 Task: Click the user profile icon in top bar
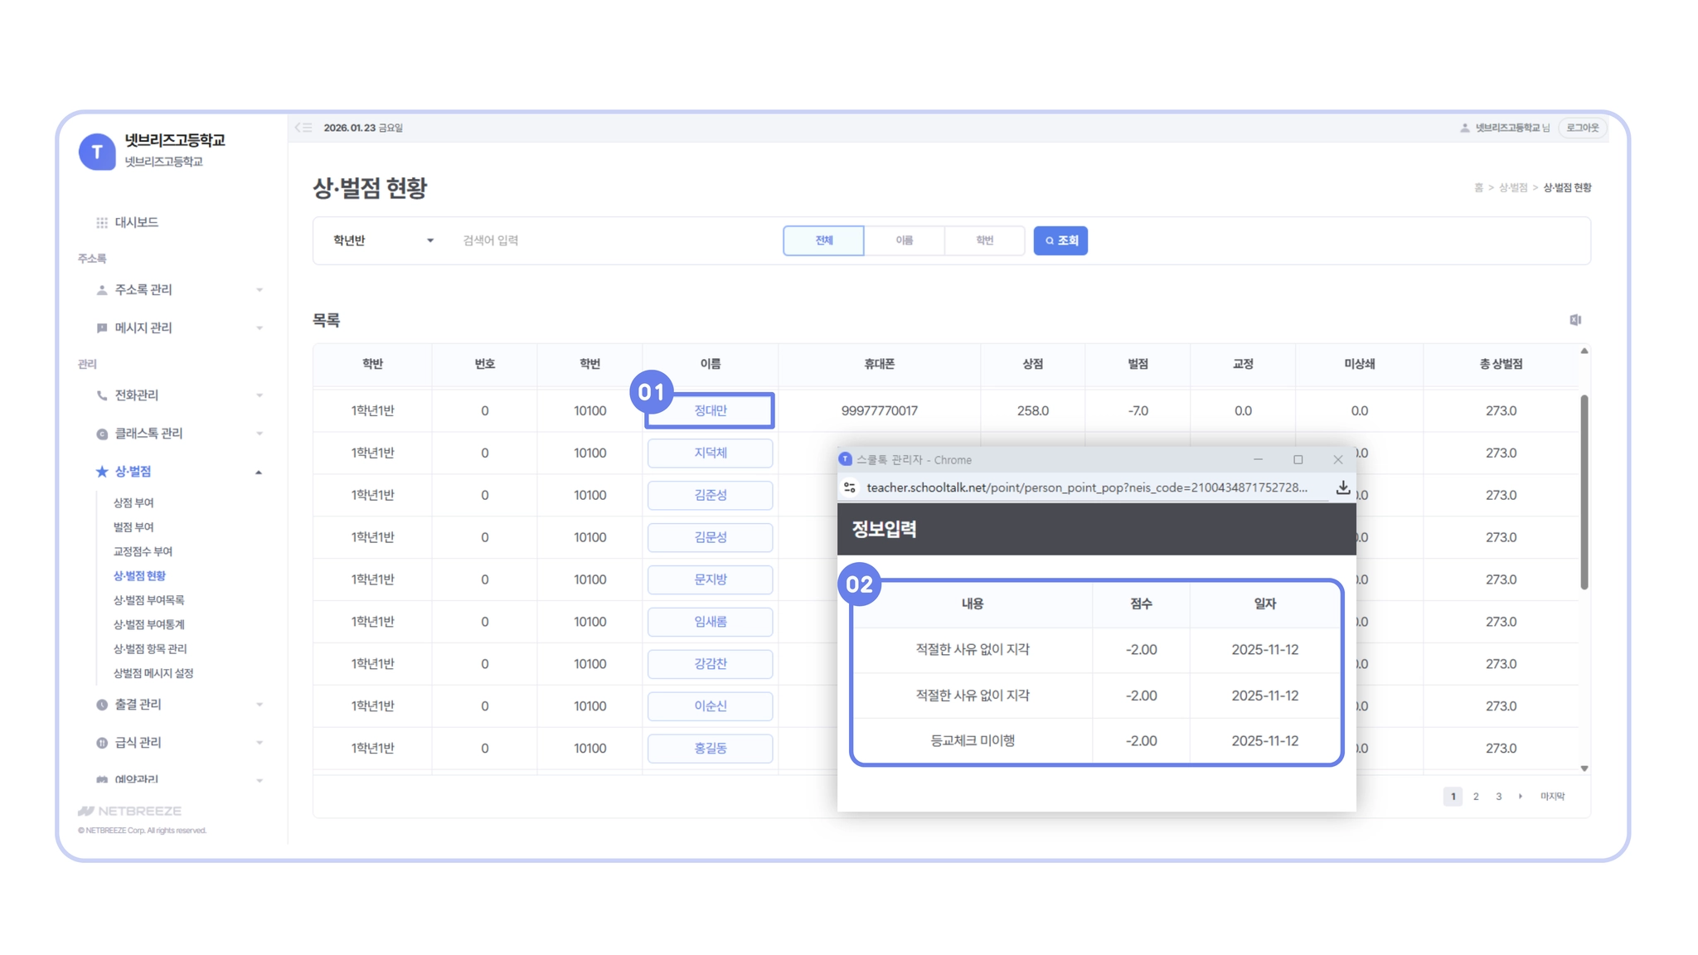point(1464,128)
